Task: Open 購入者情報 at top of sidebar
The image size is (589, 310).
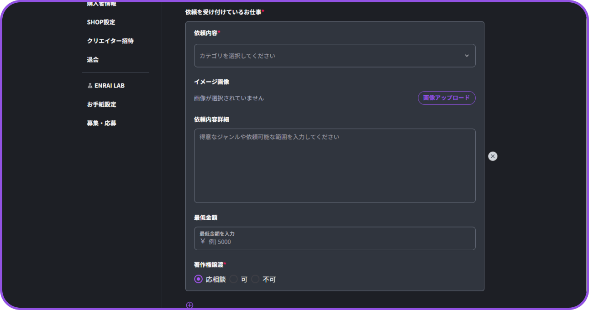Action: [x=101, y=4]
